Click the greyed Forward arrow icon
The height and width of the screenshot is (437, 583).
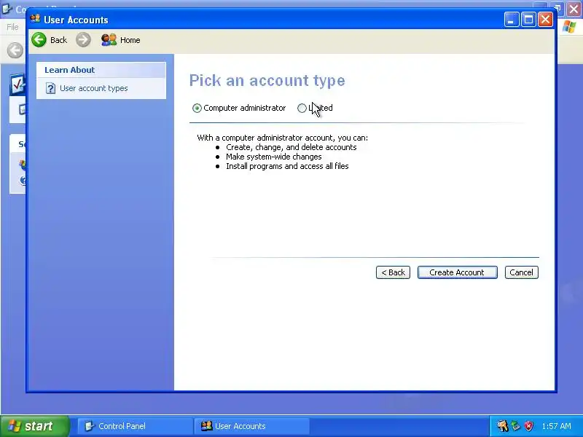pos(83,40)
